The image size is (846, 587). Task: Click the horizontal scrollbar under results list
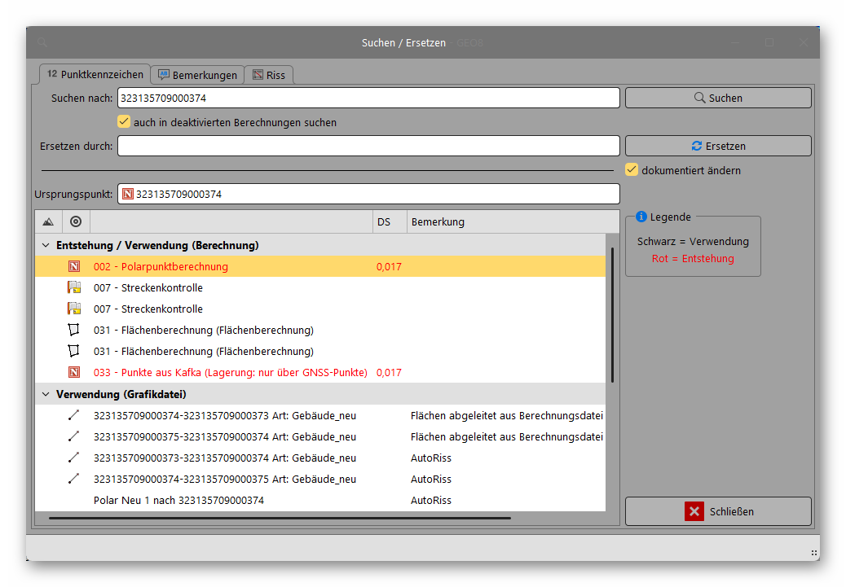(x=280, y=518)
